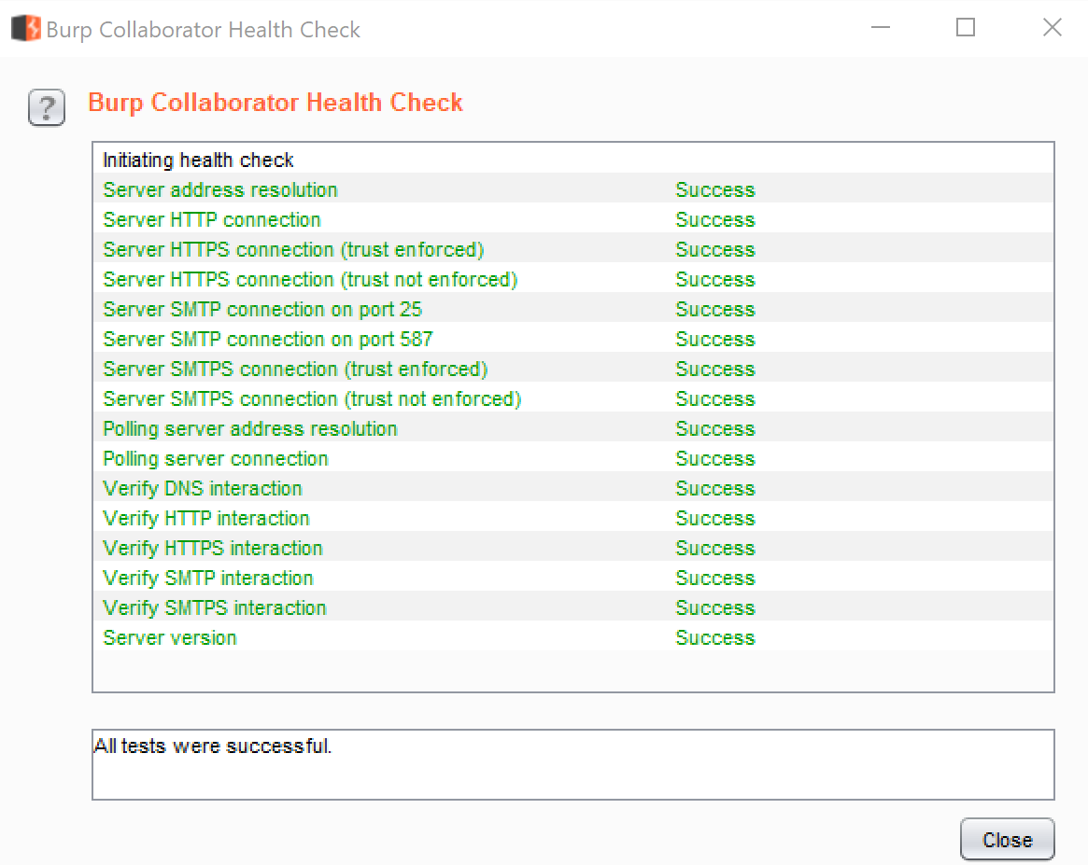Maximize the health check window

(966, 28)
